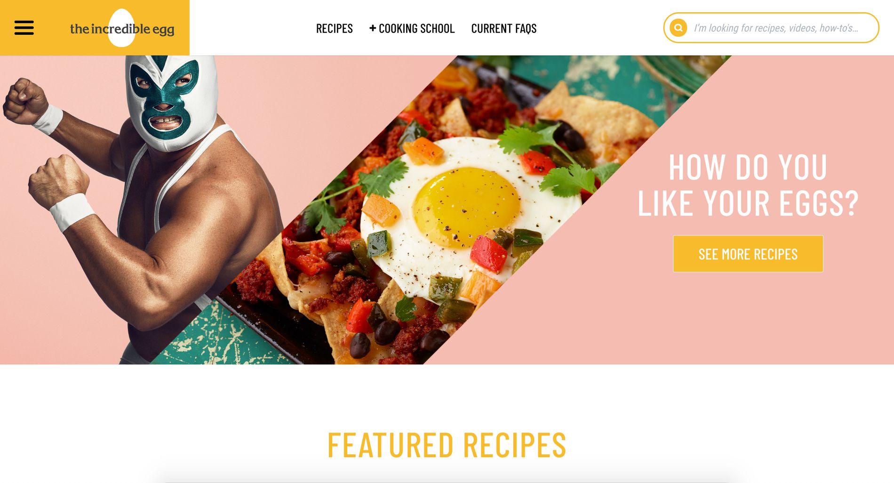Click the incredible egg logo
Viewport: 894px width, 483px height.
pyautogui.click(x=122, y=28)
